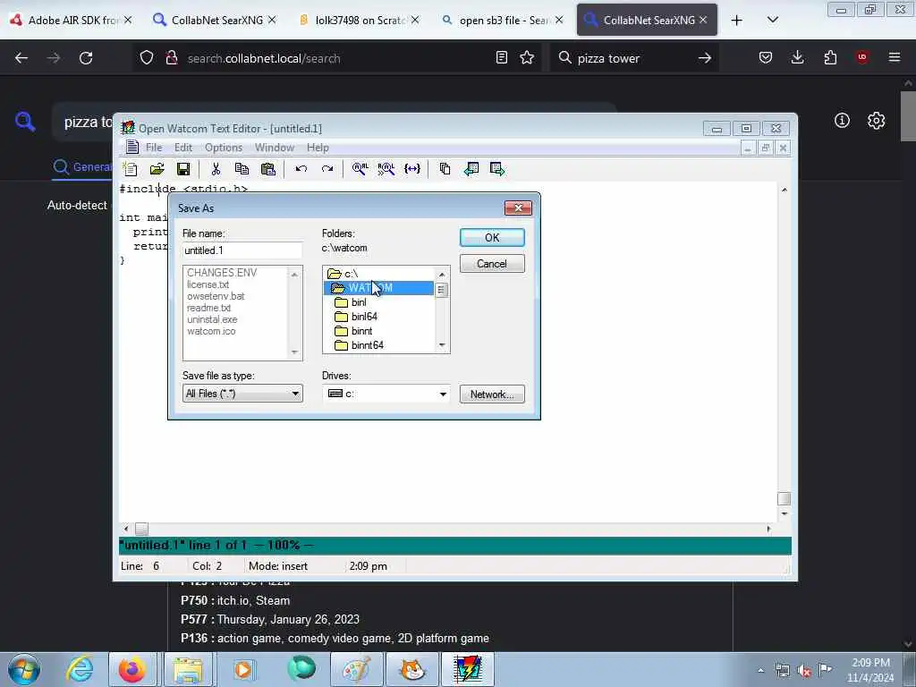
Task: Open Firefox downloads panel
Action: [797, 57]
